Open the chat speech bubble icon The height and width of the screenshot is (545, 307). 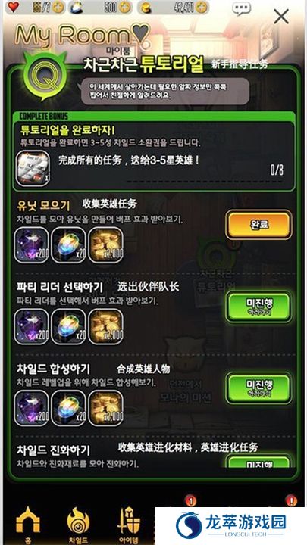tap(241, 8)
